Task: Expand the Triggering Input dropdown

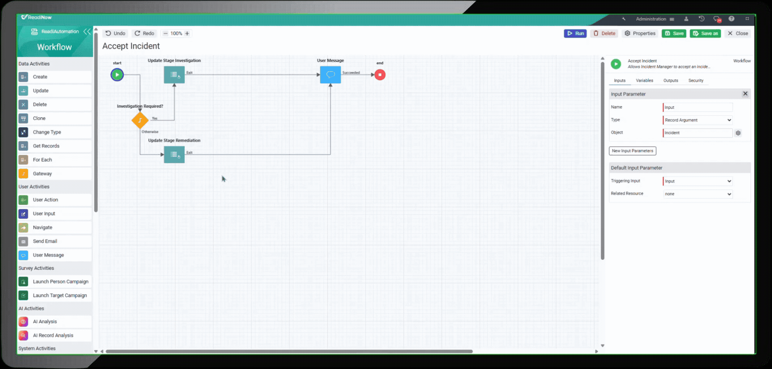Action: coord(697,181)
